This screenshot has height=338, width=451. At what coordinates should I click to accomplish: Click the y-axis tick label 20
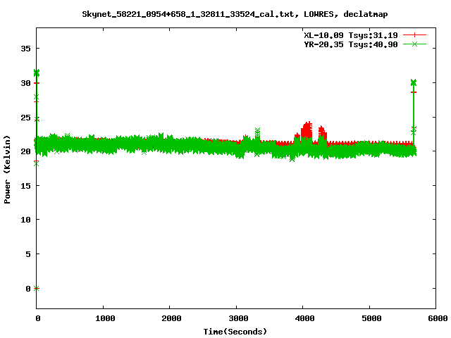(25, 151)
